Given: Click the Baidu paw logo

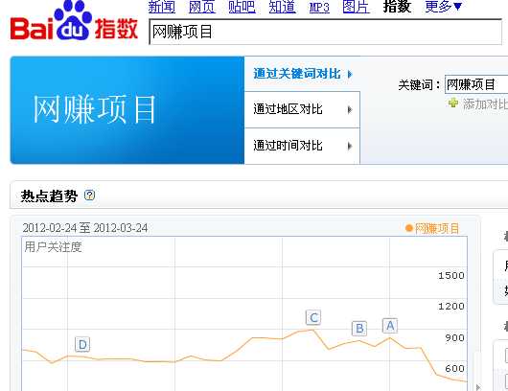Looking at the screenshot, I should click(73, 20).
